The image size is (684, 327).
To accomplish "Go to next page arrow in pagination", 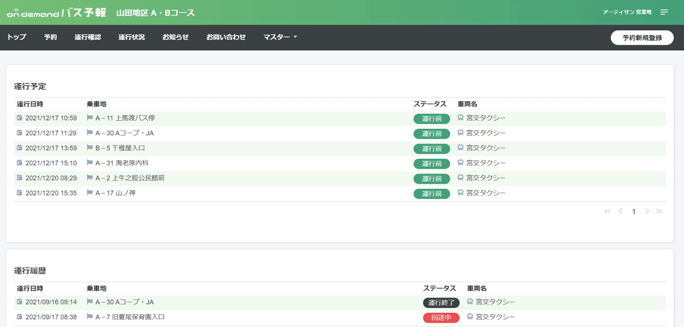I will pyautogui.click(x=647, y=212).
